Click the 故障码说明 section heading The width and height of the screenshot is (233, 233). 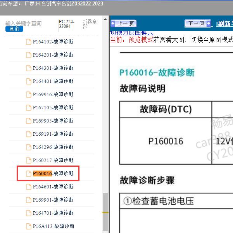click(x=143, y=88)
